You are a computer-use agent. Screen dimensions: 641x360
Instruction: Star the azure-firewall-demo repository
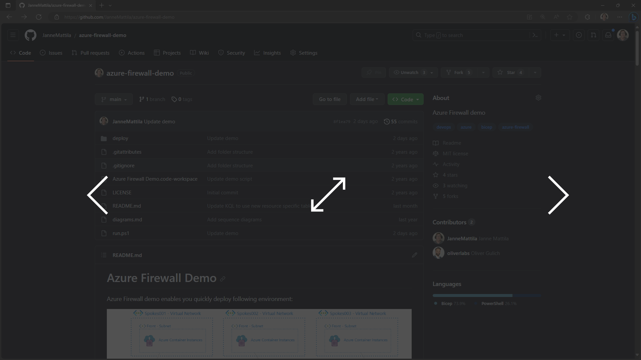click(510, 72)
